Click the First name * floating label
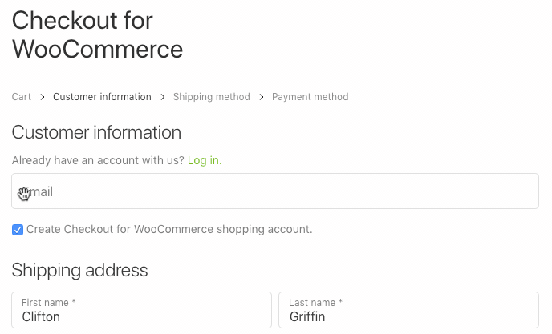552x334 pixels. pos(49,302)
